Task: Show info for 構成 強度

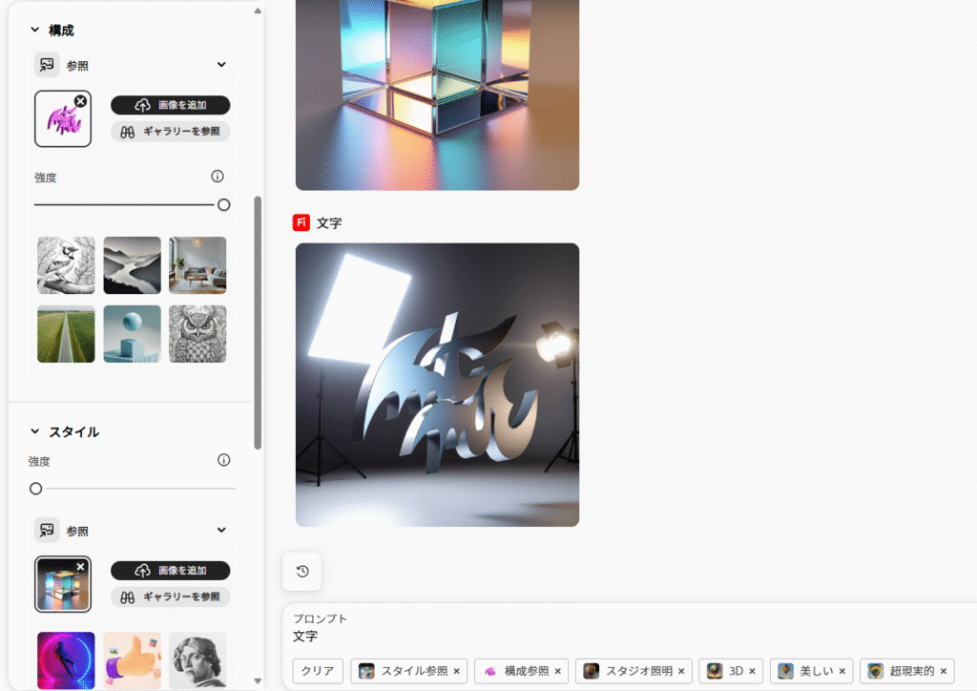Action: click(218, 177)
